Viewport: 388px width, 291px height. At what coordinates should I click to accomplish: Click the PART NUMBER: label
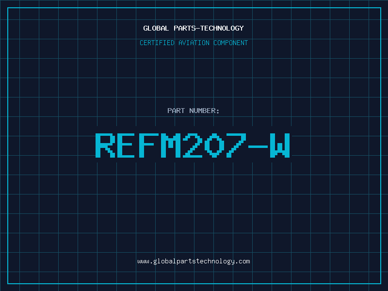(194, 111)
